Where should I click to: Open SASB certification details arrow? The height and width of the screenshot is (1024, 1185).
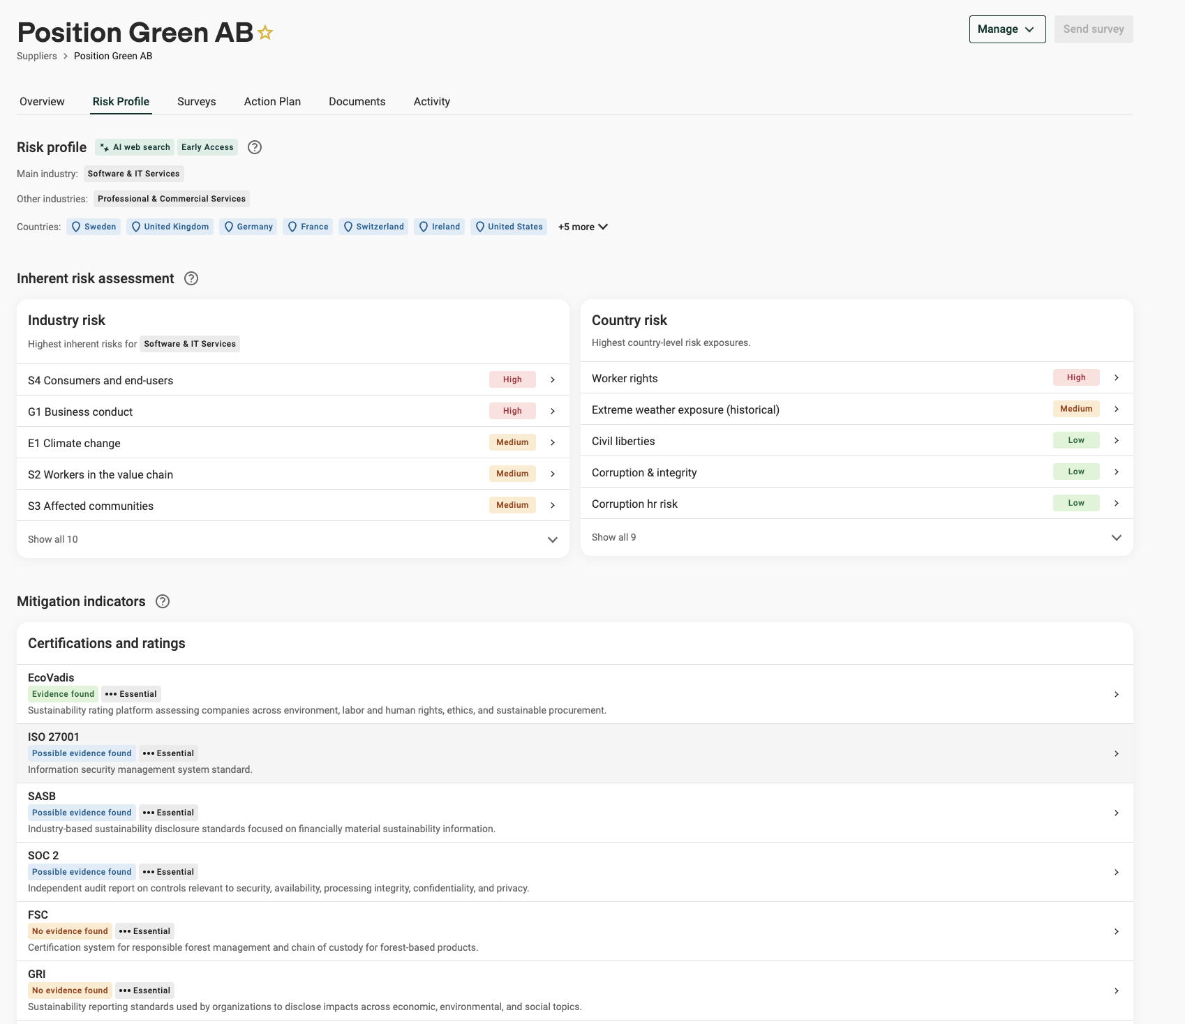click(x=1117, y=813)
